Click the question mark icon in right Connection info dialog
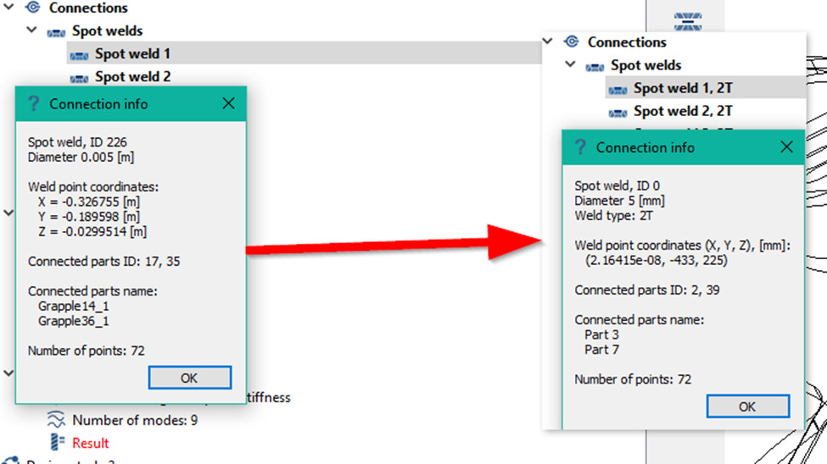 [x=580, y=147]
